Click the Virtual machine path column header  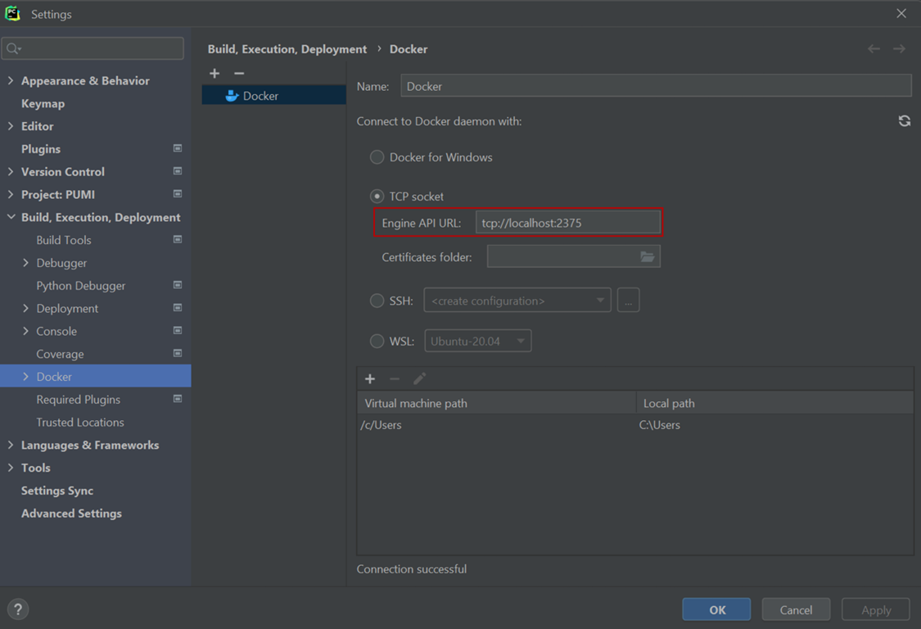tap(496, 403)
